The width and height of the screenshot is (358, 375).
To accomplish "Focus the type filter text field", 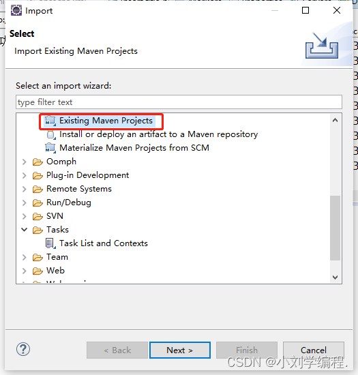I will [x=179, y=102].
